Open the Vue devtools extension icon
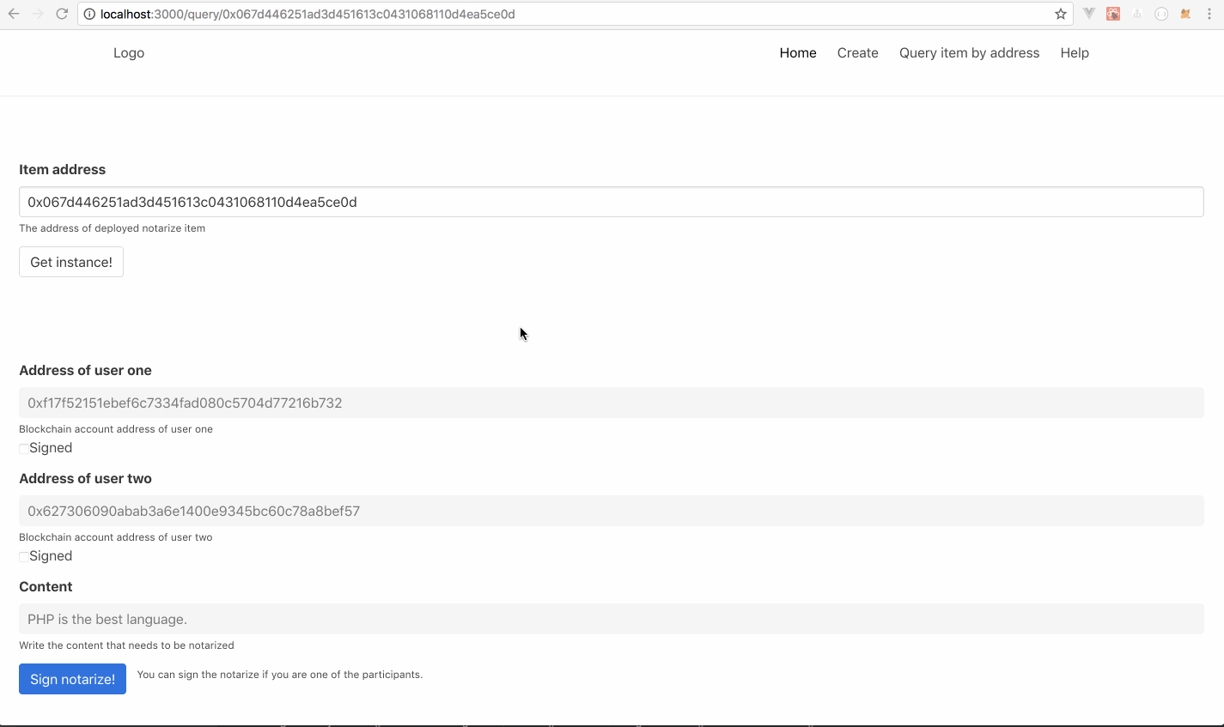Screen dimensions: 1224x727 point(1089,14)
